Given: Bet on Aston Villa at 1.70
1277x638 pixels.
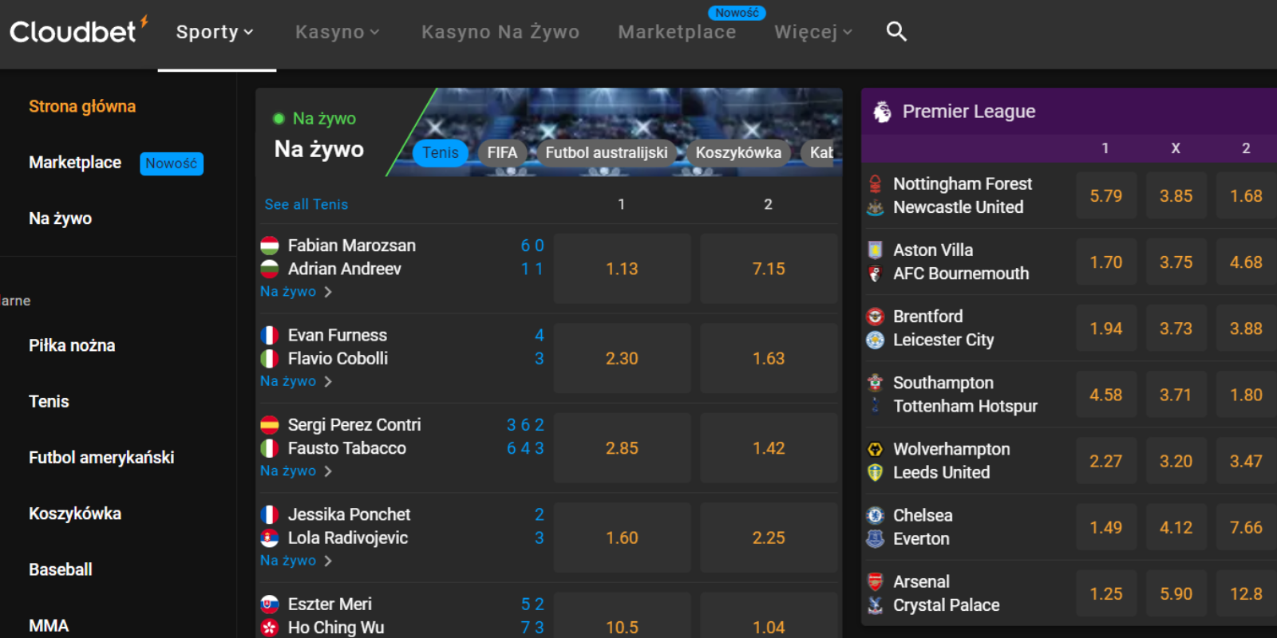Looking at the screenshot, I should 1105,262.
